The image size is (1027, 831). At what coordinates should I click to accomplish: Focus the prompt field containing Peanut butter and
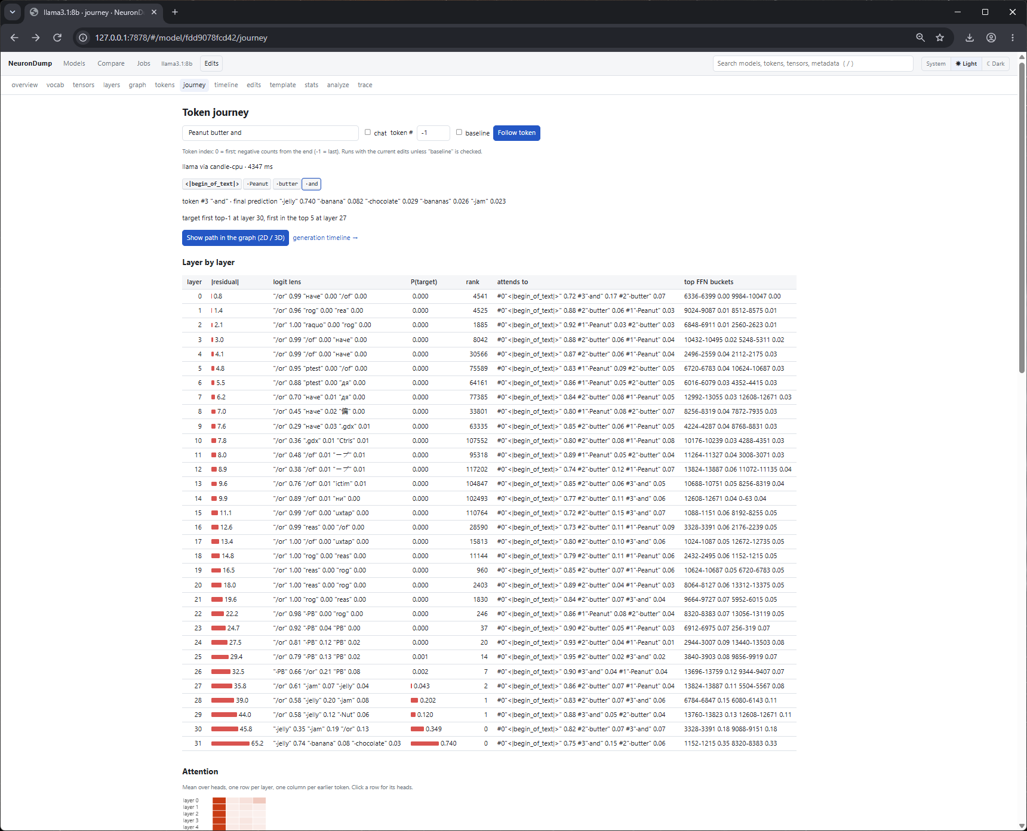click(x=270, y=133)
